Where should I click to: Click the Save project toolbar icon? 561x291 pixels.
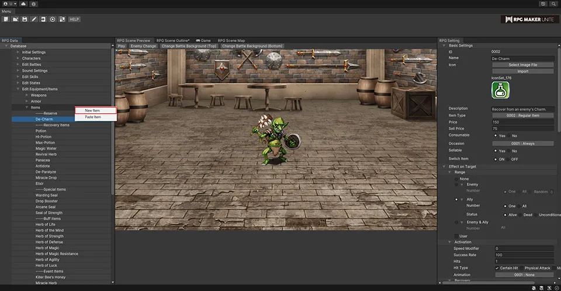click(x=25, y=19)
